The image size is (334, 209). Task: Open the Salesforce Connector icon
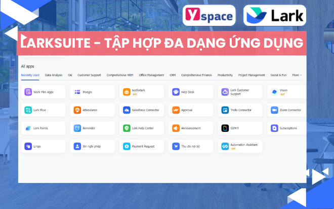coord(127,110)
